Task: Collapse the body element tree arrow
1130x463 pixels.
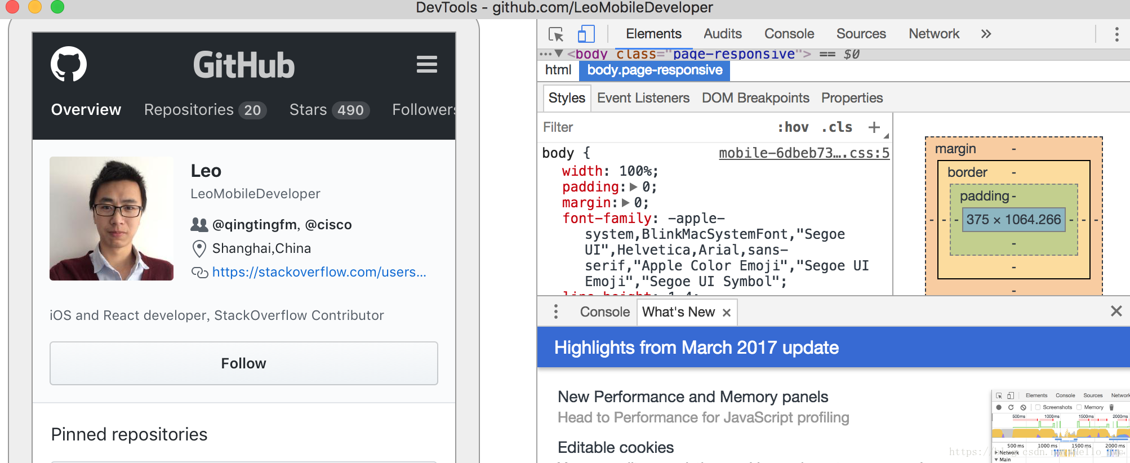Action: 559,54
